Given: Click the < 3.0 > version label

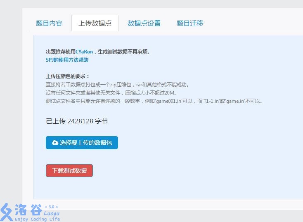Looking at the screenshot, I should click(51, 207).
